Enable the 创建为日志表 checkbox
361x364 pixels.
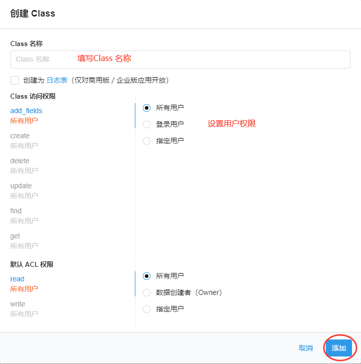(15, 80)
